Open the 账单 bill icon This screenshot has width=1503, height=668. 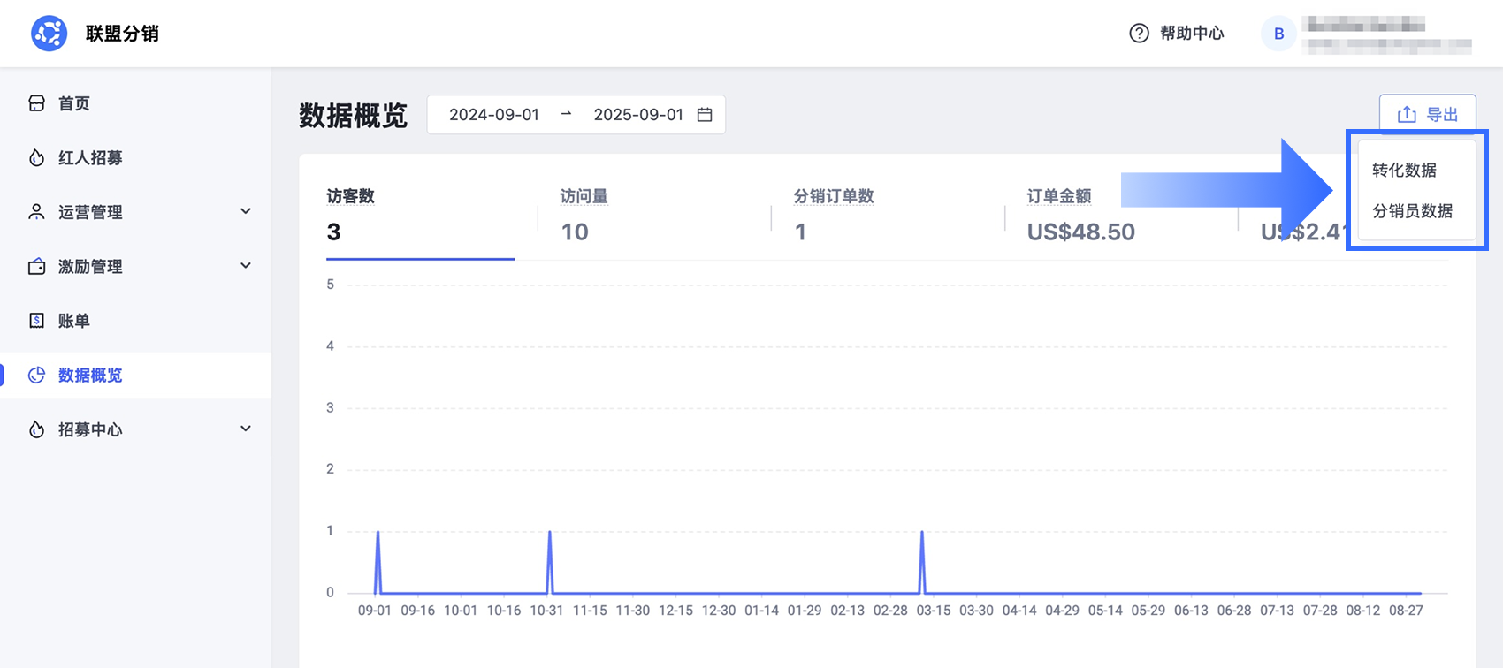[36, 321]
